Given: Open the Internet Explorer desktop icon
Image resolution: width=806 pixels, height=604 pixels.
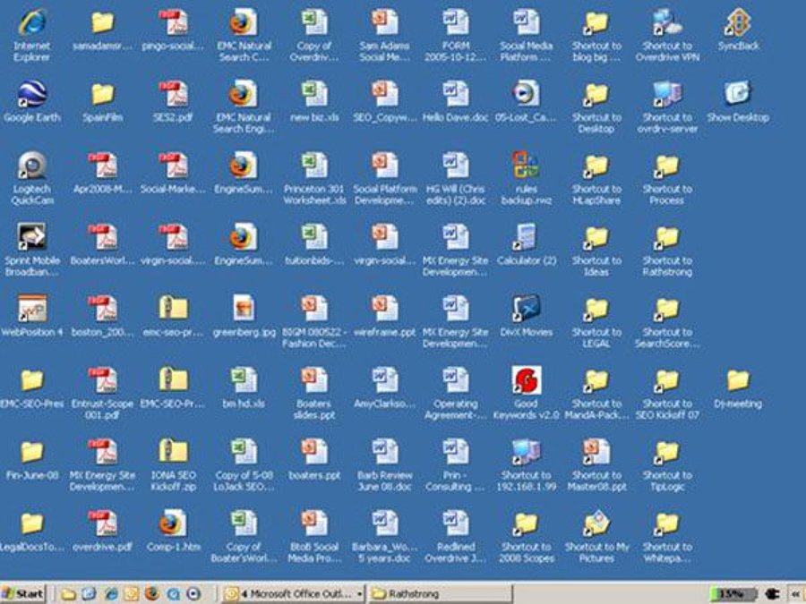Looking at the screenshot, I should 32,23.
